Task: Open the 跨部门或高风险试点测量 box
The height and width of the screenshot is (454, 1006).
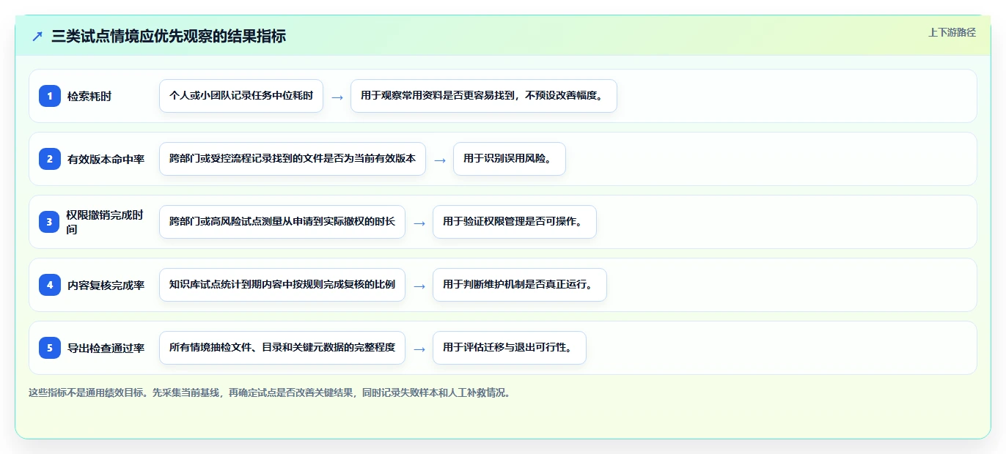Action: pyautogui.click(x=282, y=222)
